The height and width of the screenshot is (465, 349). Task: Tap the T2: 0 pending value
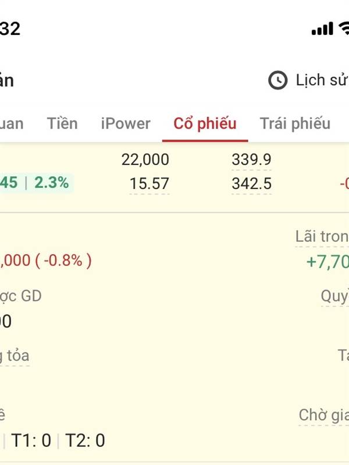[85, 441]
